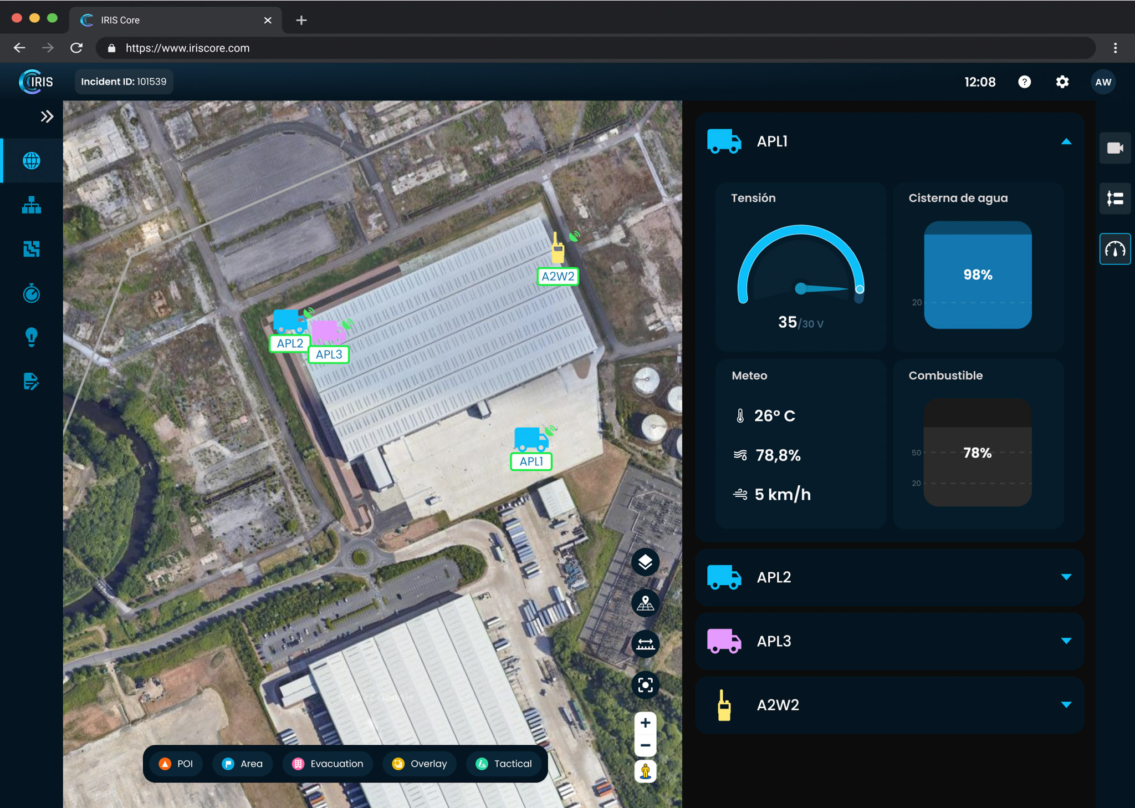Collapse the APL1 vehicle panel
The image size is (1135, 808).
tap(1066, 142)
